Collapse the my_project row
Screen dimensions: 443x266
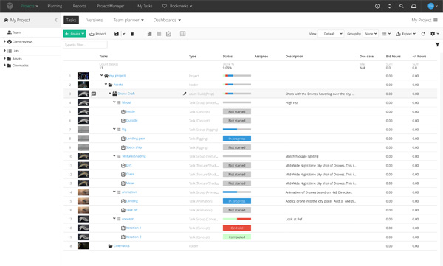click(101, 76)
